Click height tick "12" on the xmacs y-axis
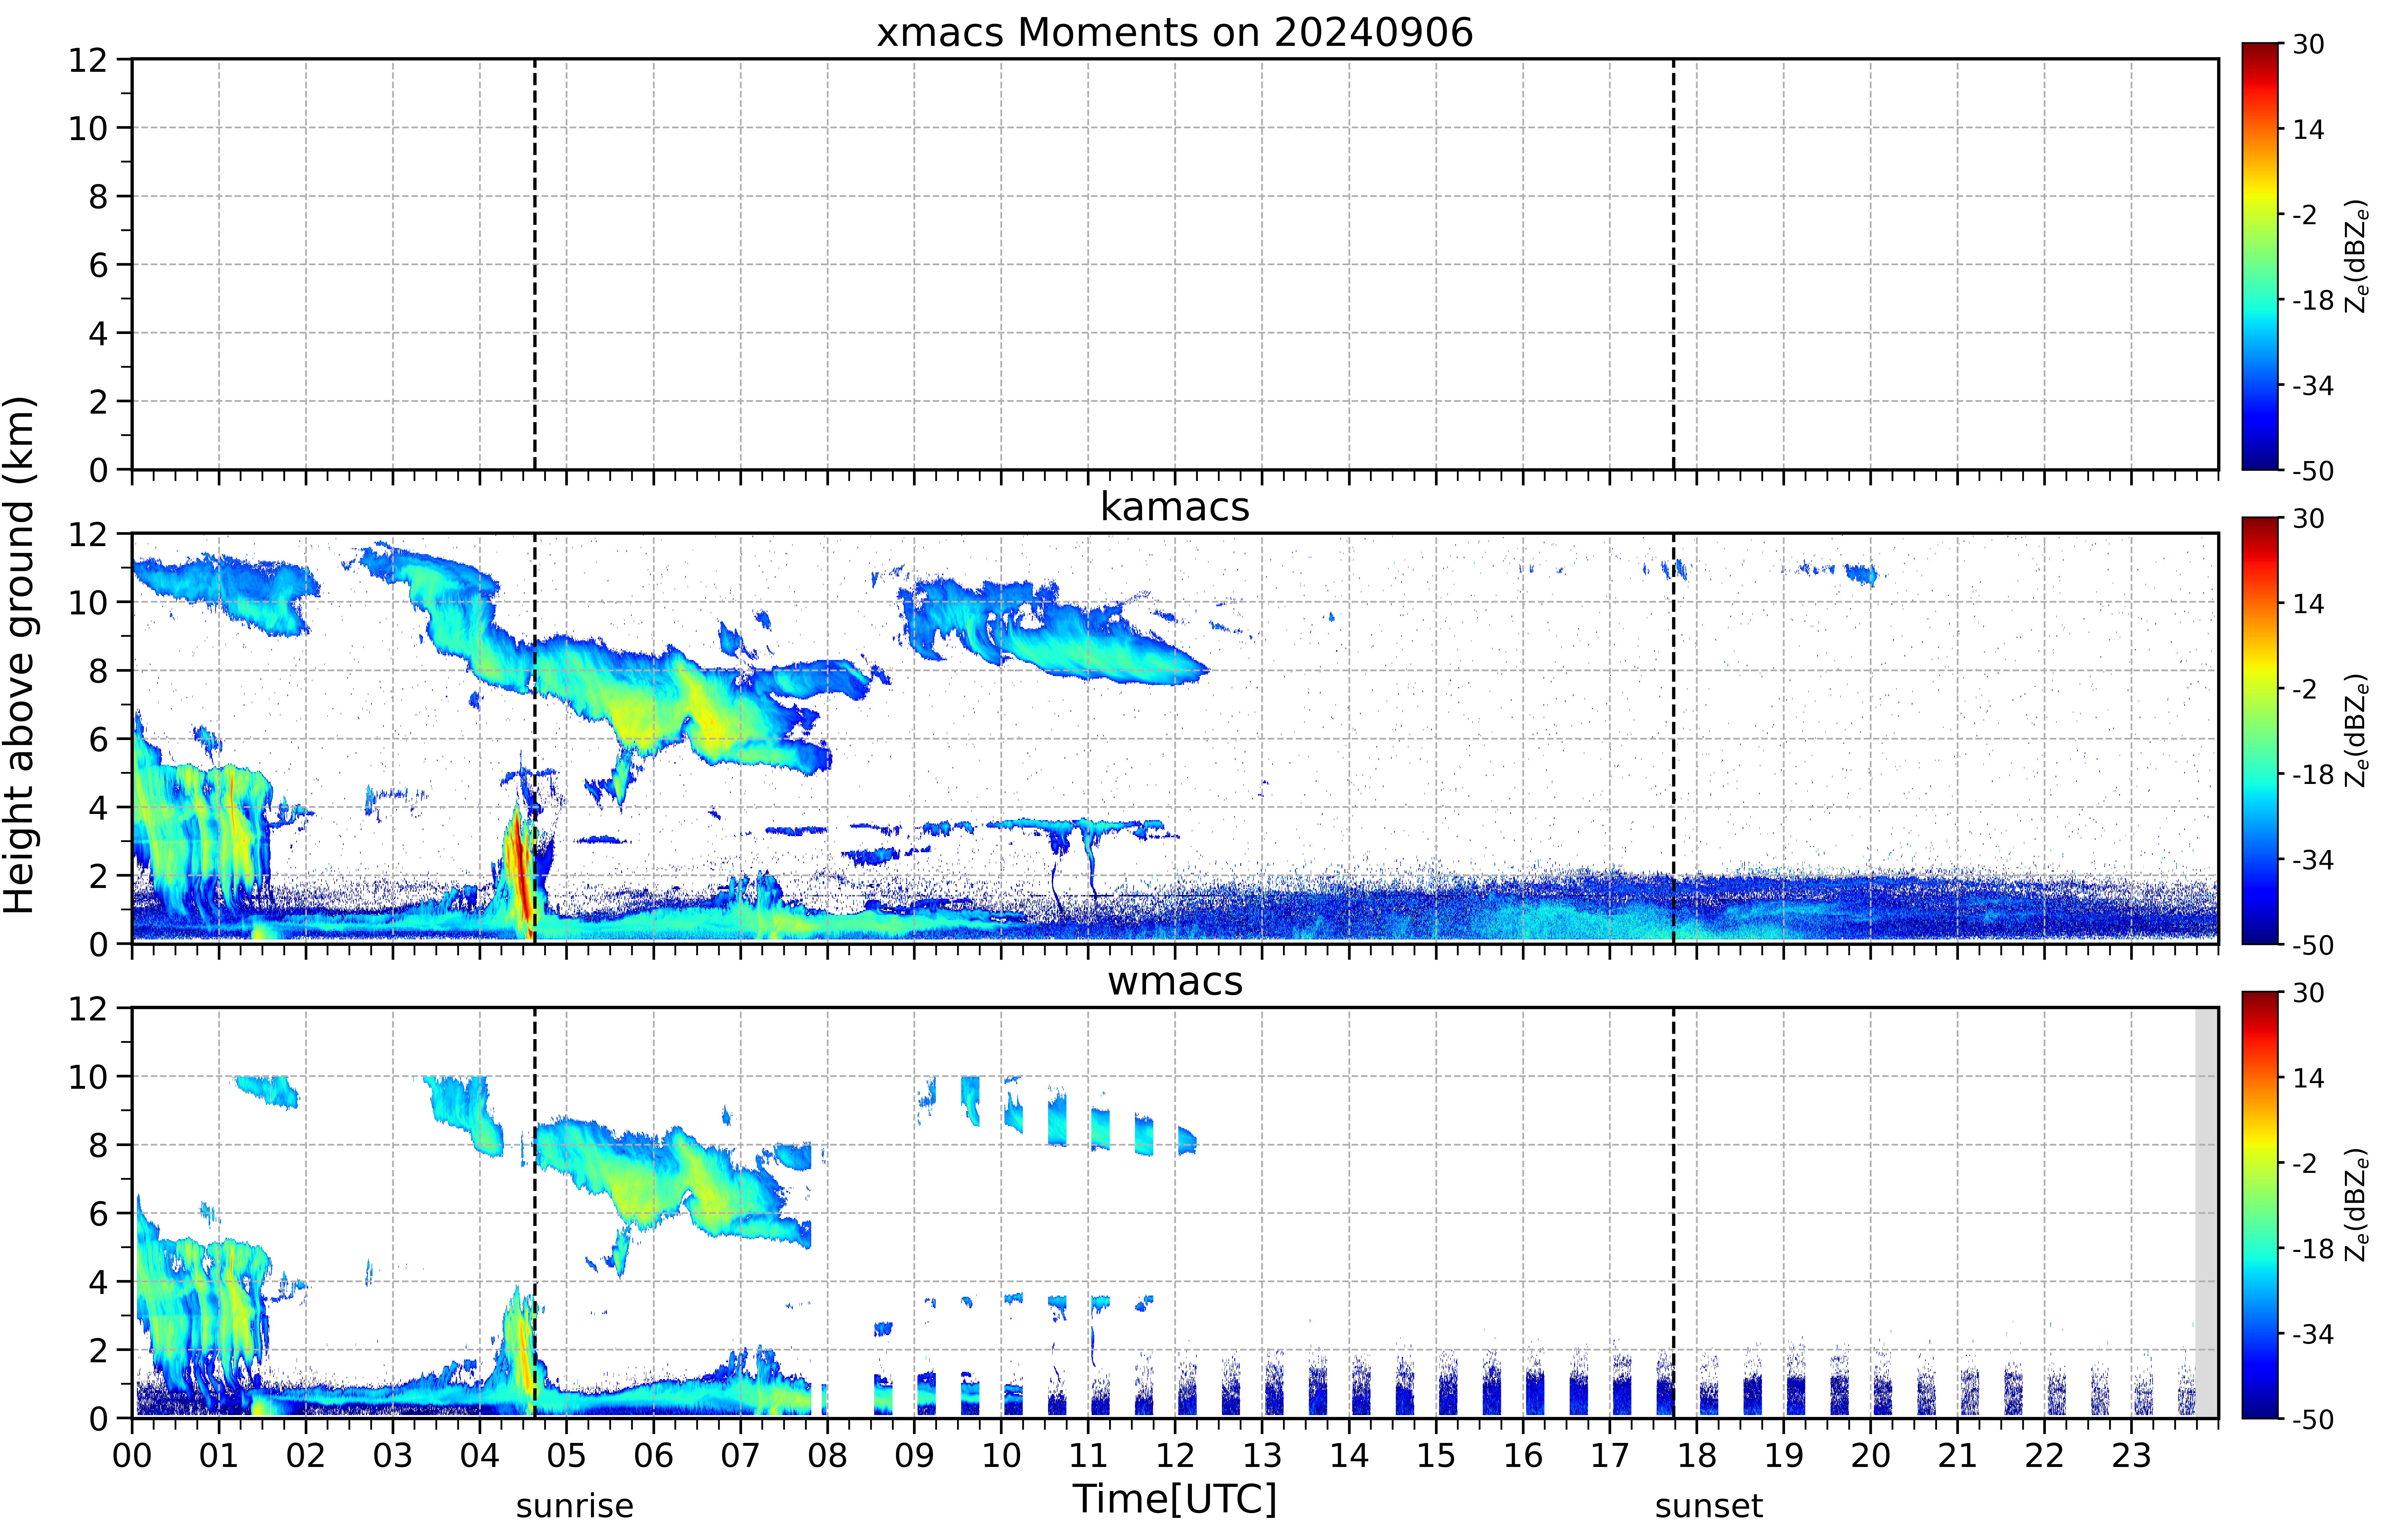2386x1540 pixels. pyautogui.click(x=88, y=60)
